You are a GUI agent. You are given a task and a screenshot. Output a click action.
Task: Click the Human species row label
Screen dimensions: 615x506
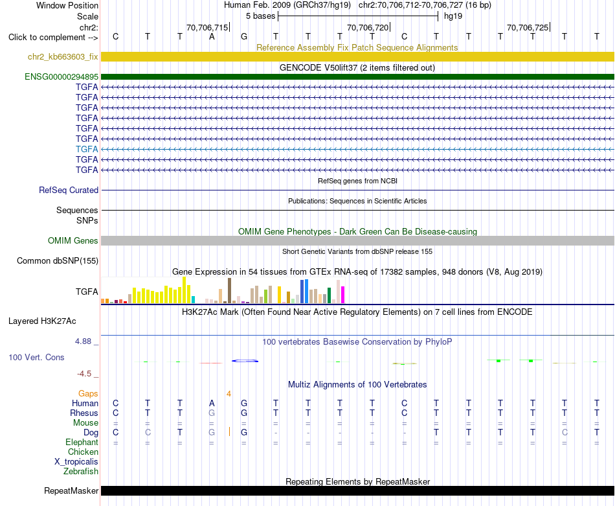[85, 403]
